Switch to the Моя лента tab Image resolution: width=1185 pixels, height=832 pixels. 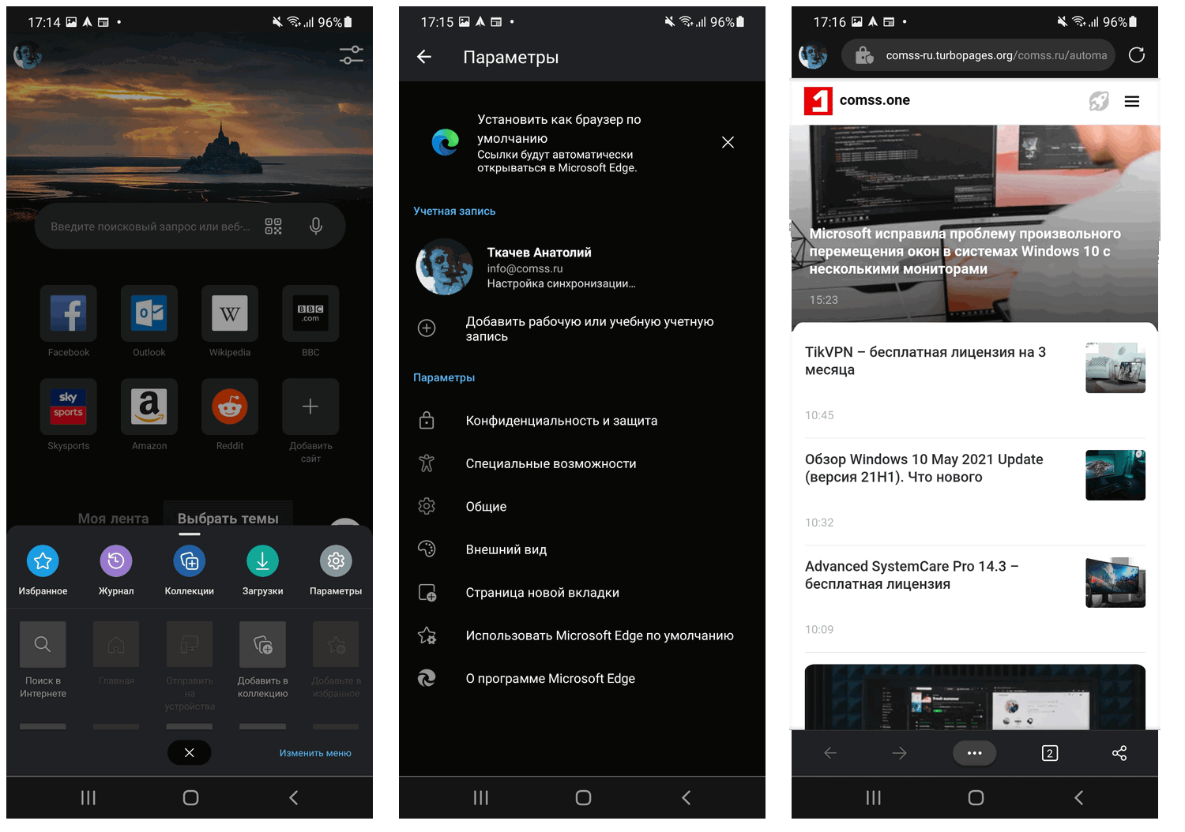pyautogui.click(x=113, y=519)
